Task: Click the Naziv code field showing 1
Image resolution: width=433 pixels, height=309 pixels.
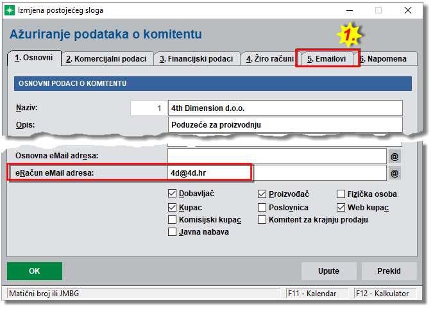Action: point(149,108)
